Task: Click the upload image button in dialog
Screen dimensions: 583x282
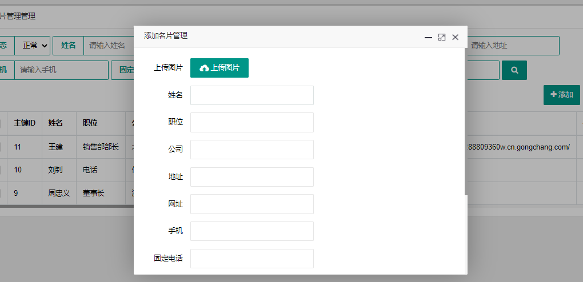Action: [219, 68]
